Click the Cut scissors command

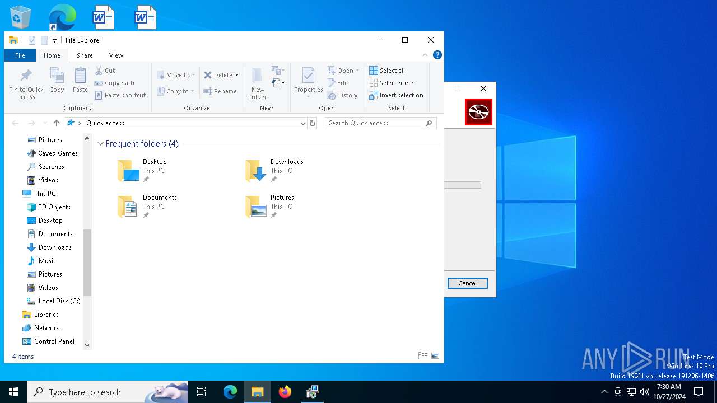click(105, 71)
